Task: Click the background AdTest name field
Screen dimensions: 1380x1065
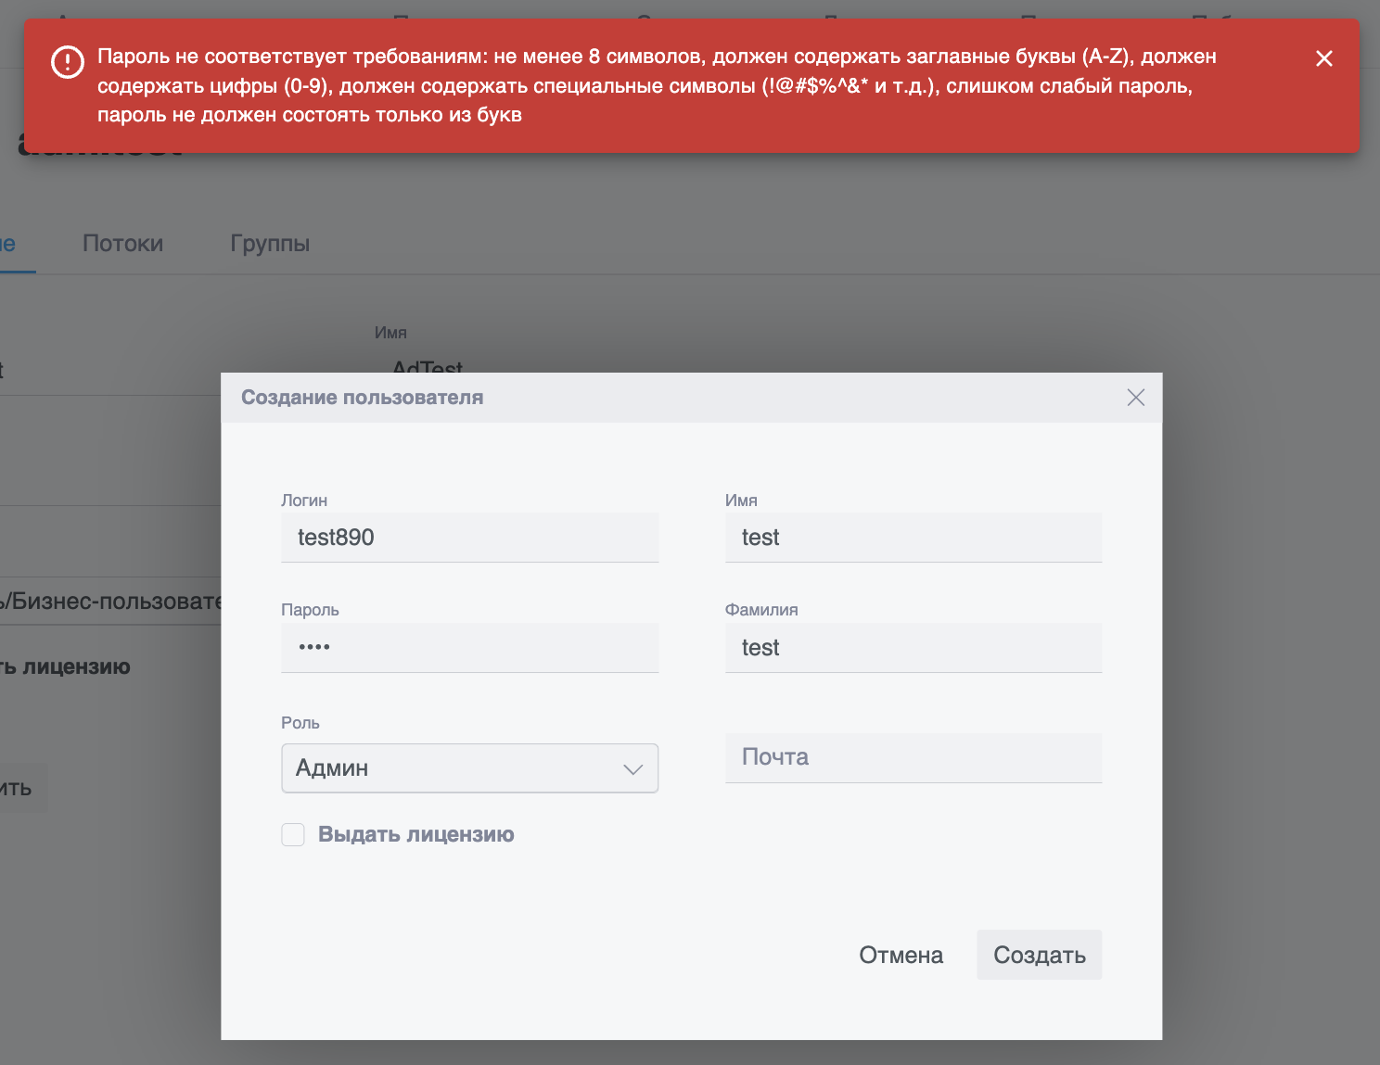Action: [x=427, y=366]
